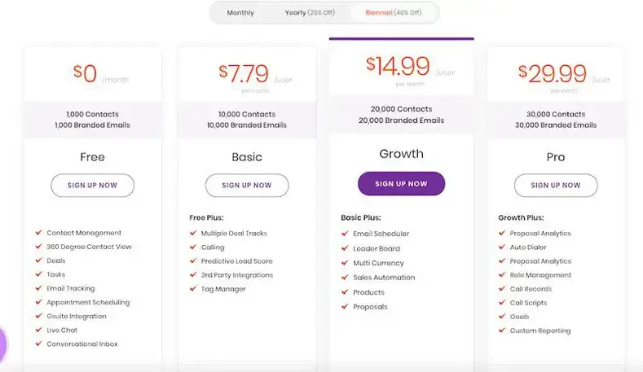The height and width of the screenshot is (372, 643).
Task: Click checkmark next to Contact Management
Action: (39, 232)
